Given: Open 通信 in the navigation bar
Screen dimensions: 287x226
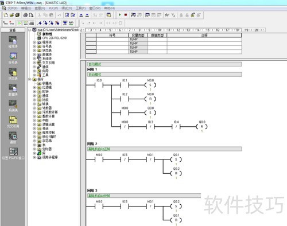Looking at the screenshot, I should (x=13, y=138).
